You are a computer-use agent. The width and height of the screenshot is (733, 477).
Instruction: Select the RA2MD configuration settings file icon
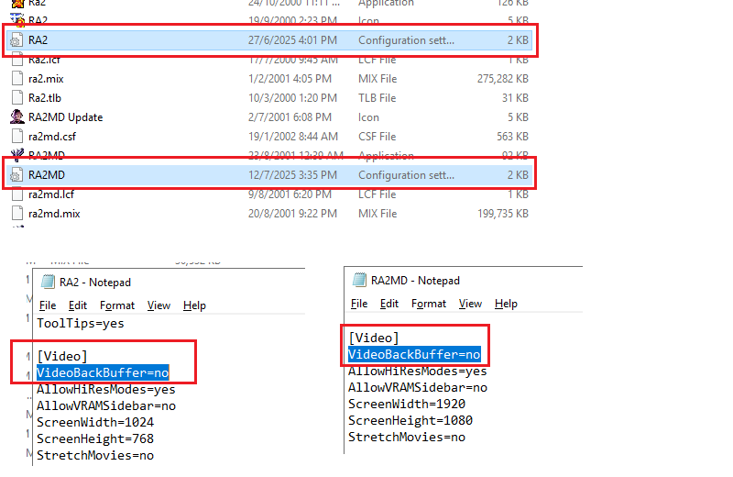[16, 174]
